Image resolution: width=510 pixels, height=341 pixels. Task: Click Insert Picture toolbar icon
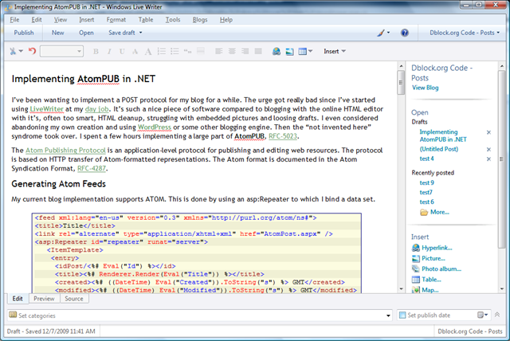pos(289,51)
